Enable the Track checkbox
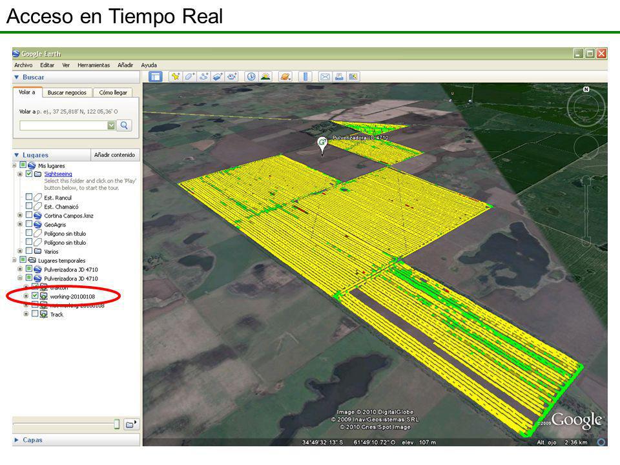 35,314
